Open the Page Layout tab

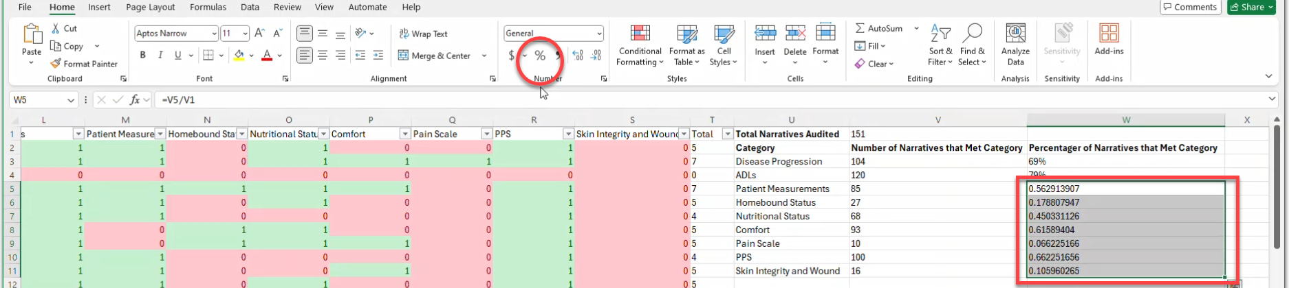tap(150, 8)
